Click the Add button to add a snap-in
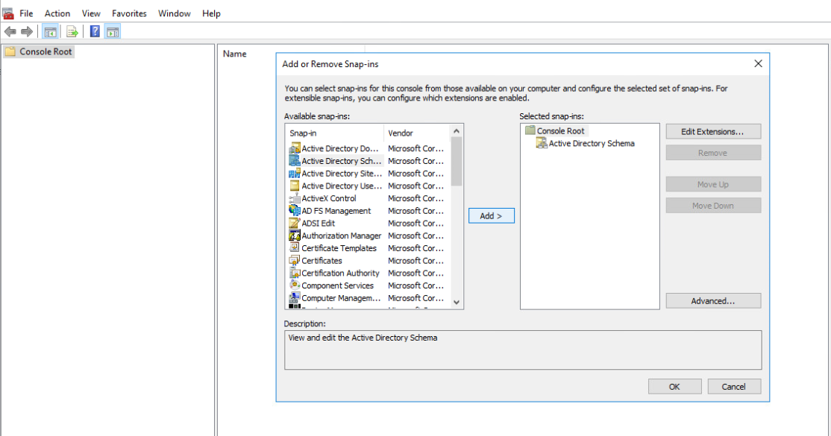 [491, 215]
